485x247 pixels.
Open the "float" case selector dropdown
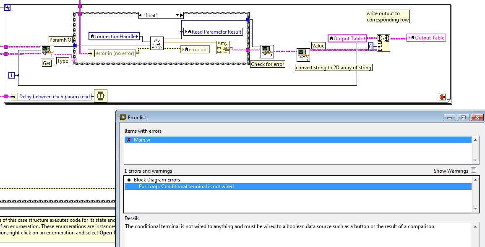tap(178, 15)
